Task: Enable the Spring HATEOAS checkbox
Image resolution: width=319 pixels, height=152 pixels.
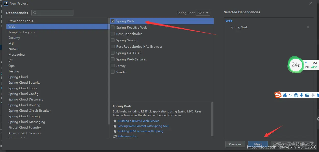Action: tap(113, 53)
